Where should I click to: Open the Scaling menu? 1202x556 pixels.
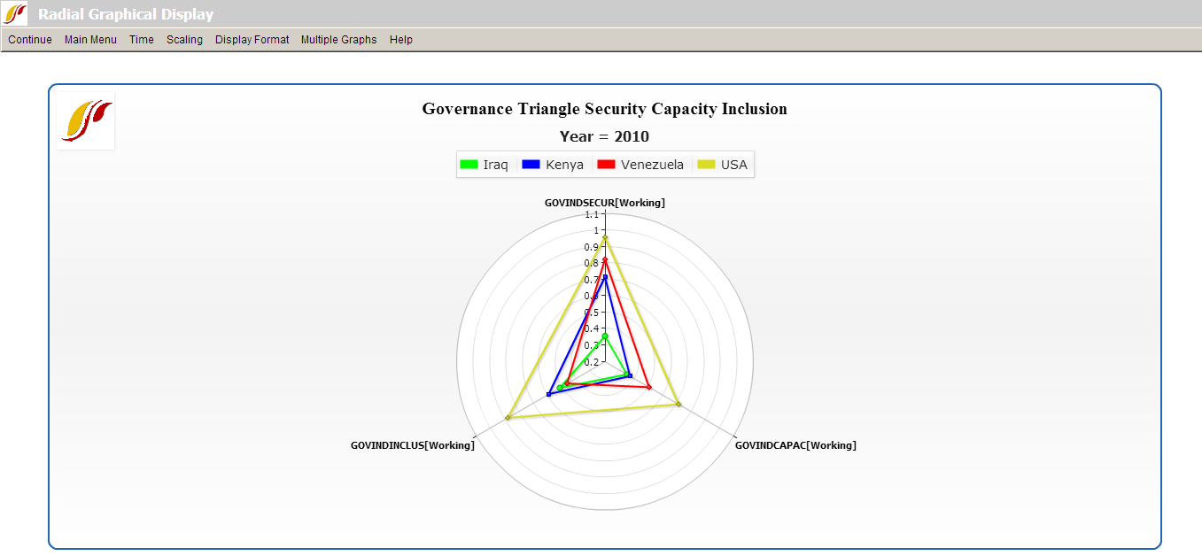point(184,40)
